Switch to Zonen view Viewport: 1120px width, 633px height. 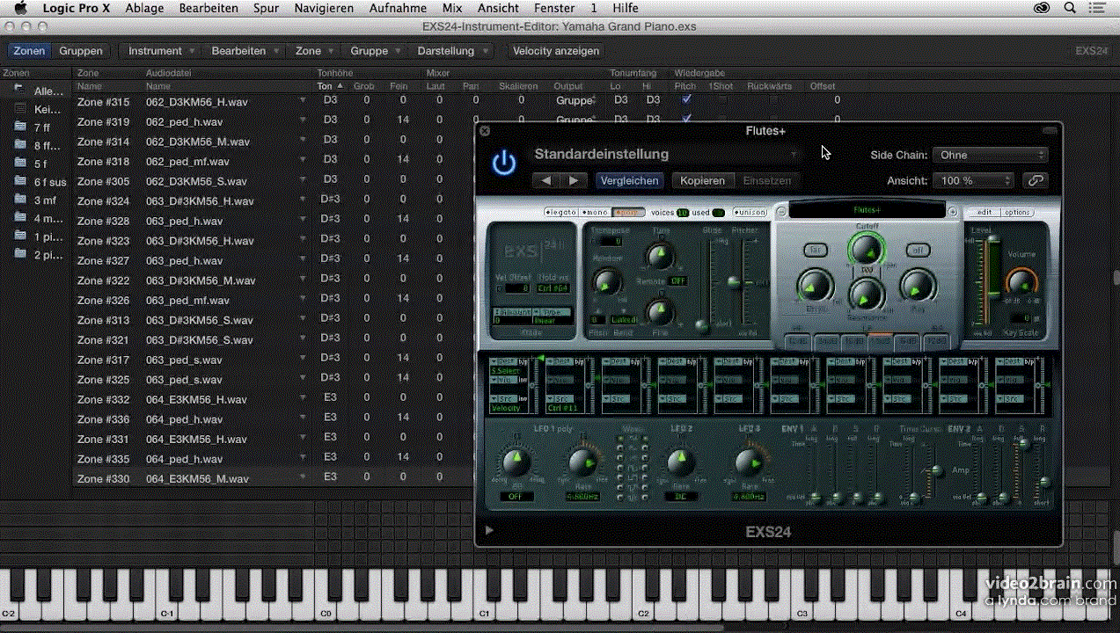tap(29, 51)
